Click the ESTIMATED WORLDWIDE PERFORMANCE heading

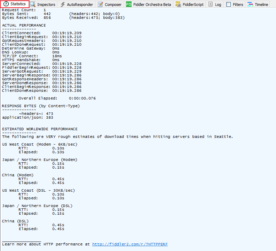(40, 129)
